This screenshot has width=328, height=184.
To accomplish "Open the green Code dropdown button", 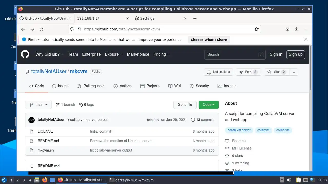I will click(x=209, y=105).
